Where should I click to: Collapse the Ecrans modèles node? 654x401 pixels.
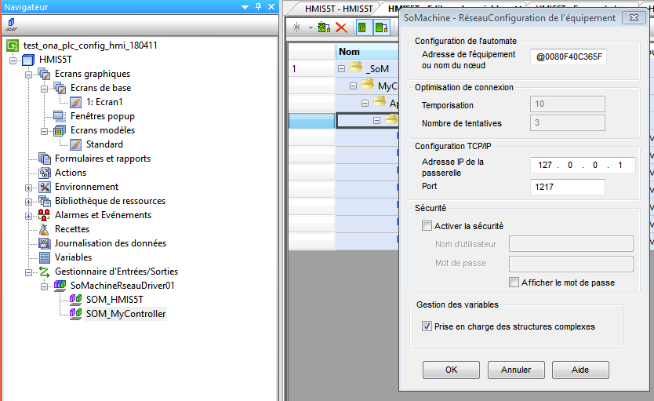[44, 131]
